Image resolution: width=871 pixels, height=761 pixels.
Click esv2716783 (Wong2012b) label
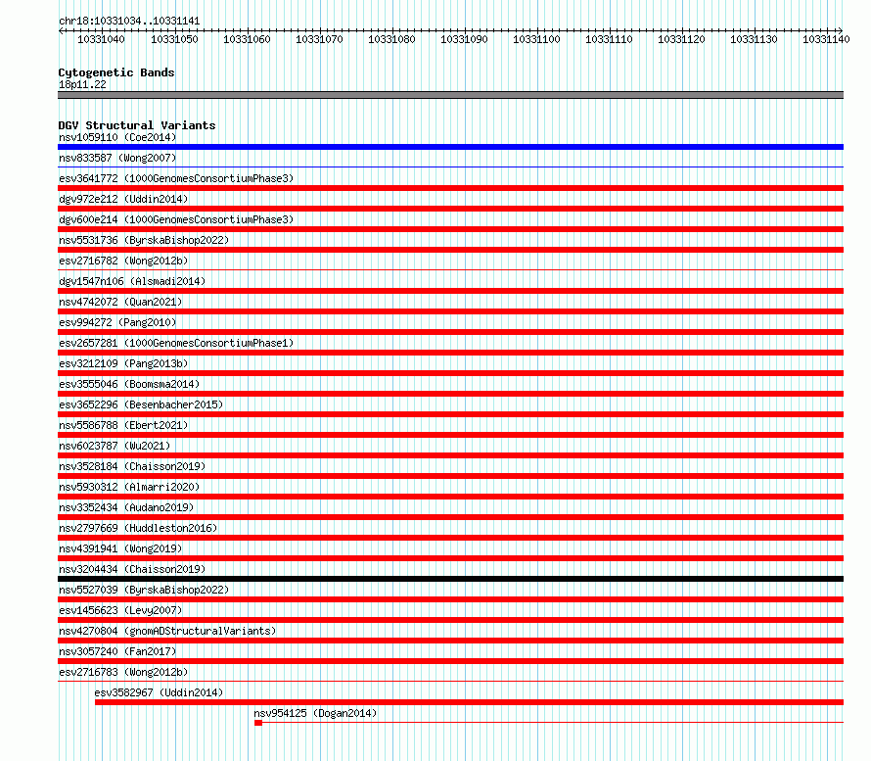tap(123, 672)
